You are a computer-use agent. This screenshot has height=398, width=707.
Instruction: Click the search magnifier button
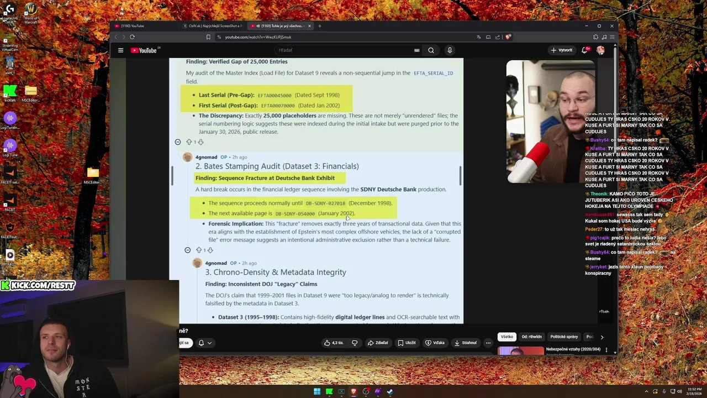point(431,50)
